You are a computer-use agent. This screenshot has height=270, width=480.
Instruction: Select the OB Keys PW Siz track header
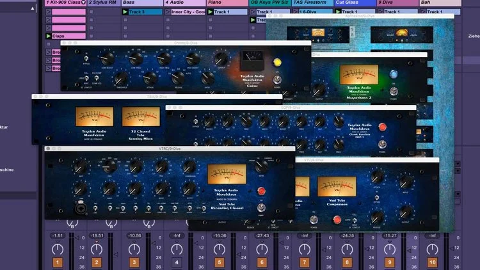pos(269,3)
